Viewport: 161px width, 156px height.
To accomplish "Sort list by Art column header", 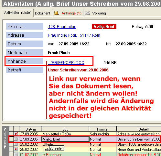I will coord(65,129).
